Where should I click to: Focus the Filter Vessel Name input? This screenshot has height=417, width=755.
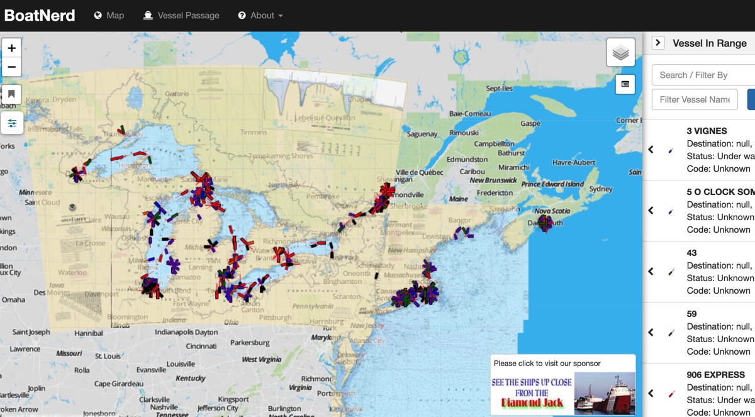click(x=695, y=99)
